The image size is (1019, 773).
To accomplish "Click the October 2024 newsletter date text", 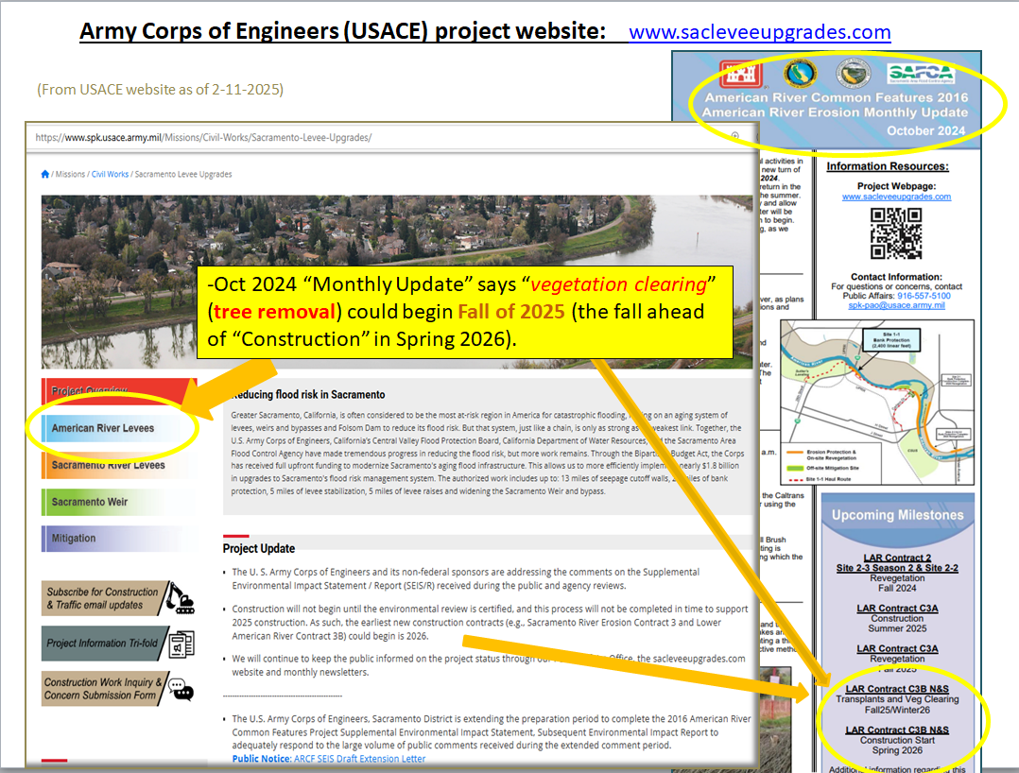I will point(926,130).
